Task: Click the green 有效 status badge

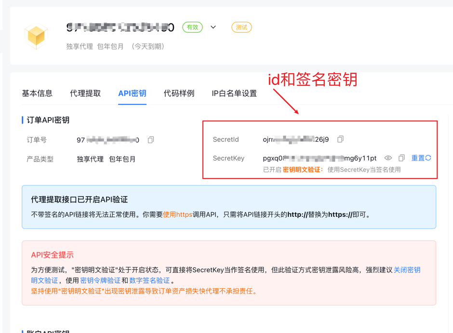Action: [x=192, y=27]
